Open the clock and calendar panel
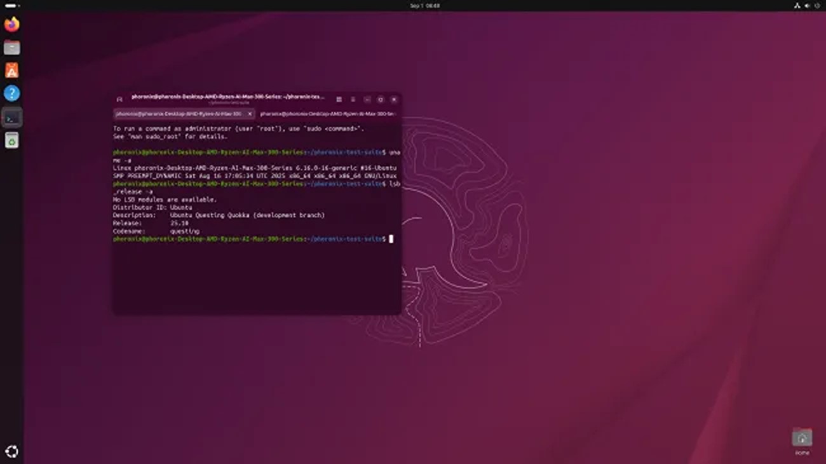 click(x=425, y=5)
